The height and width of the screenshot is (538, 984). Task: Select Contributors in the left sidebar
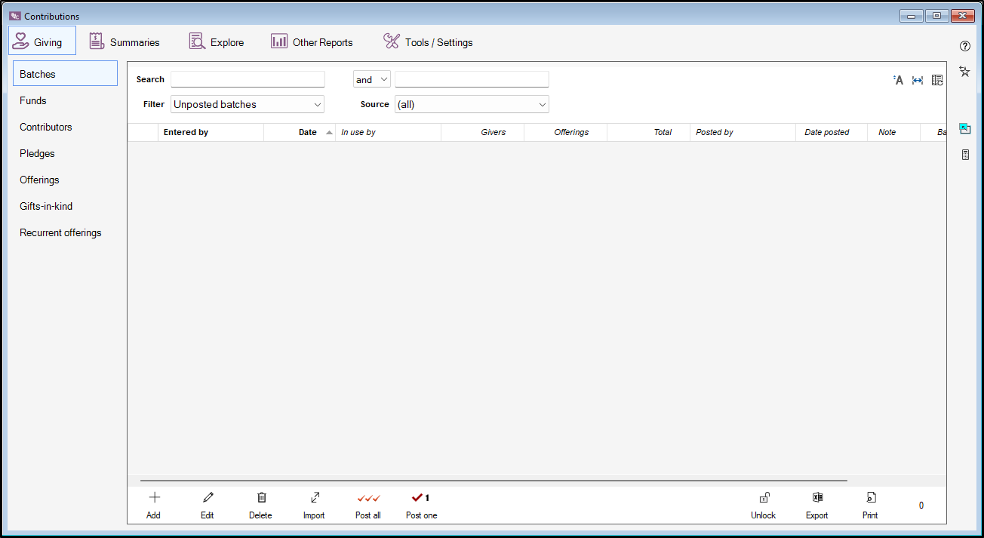pyautogui.click(x=46, y=127)
